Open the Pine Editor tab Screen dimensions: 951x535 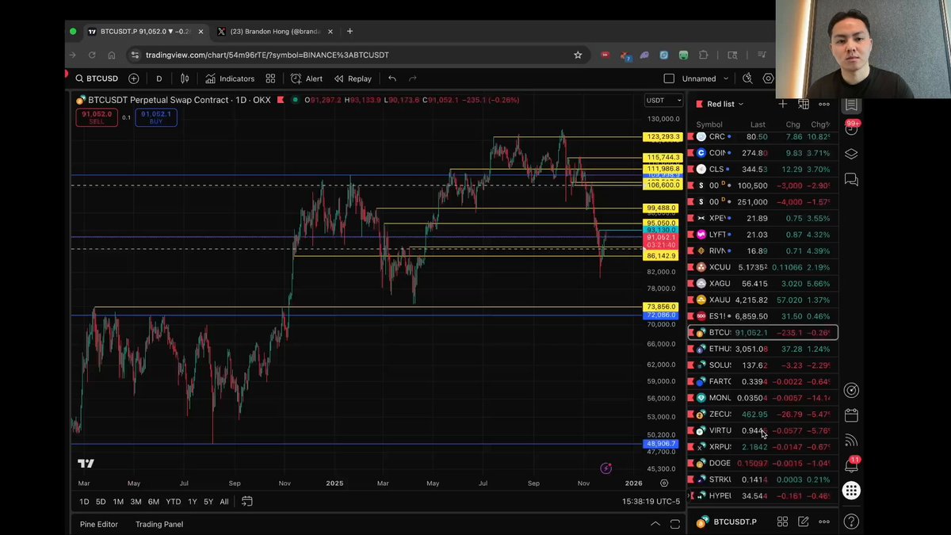(x=98, y=524)
